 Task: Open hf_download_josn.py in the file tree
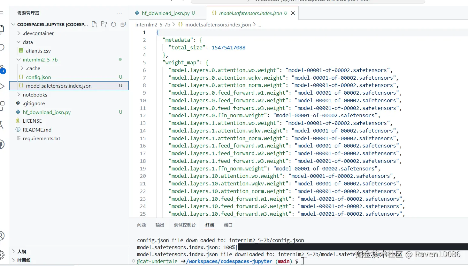point(69,112)
